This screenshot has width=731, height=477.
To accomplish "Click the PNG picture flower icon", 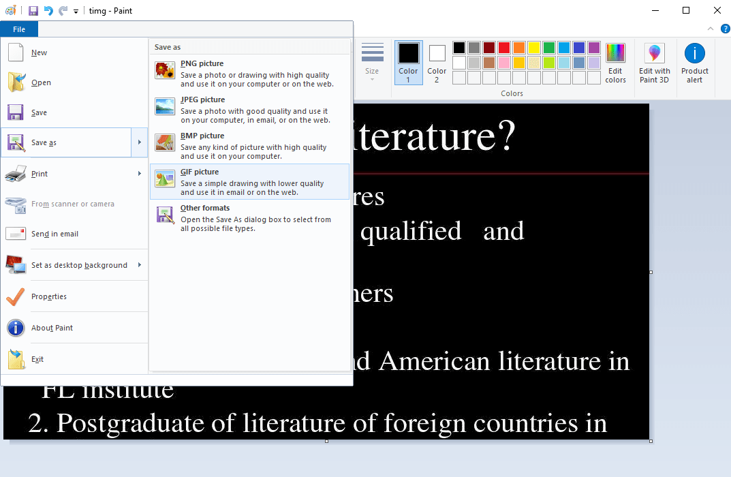I will (165, 70).
